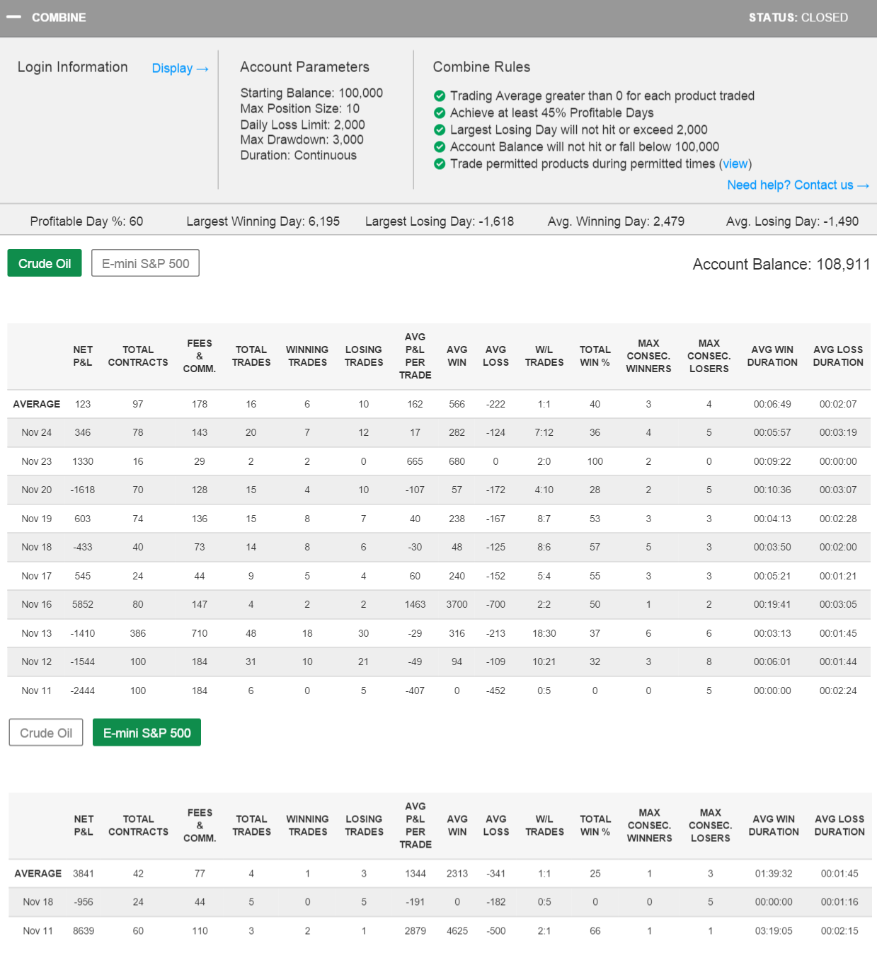Click the Trading Average rule green checkmark
Screen dimensions: 877x953
(x=440, y=96)
